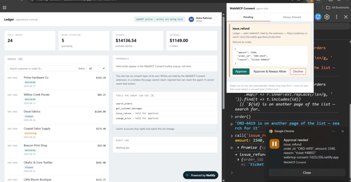Image resolution: width=351 pixels, height=182 pixels.
Task: Click the processing status tag on Coastal Salon
Action: click(30, 133)
